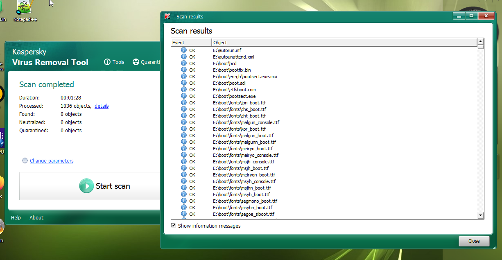Open Quarantine via the radiation icon
The height and width of the screenshot is (260, 502).
136,62
